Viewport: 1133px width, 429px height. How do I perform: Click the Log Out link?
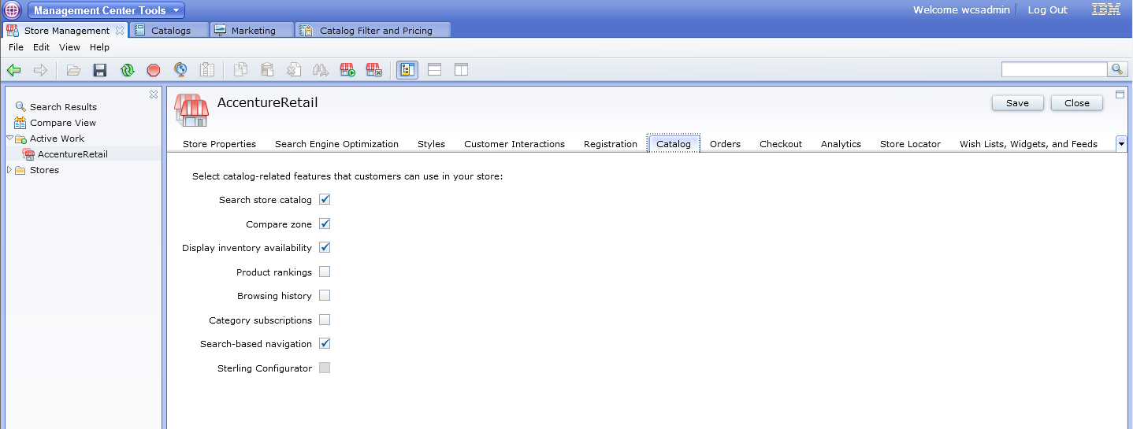click(1047, 10)
